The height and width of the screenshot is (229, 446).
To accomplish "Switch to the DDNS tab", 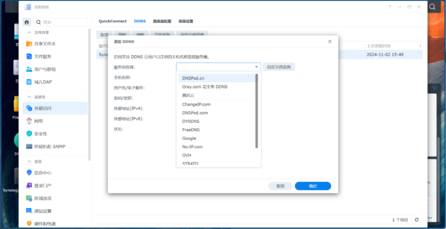I will click(140, 21).
